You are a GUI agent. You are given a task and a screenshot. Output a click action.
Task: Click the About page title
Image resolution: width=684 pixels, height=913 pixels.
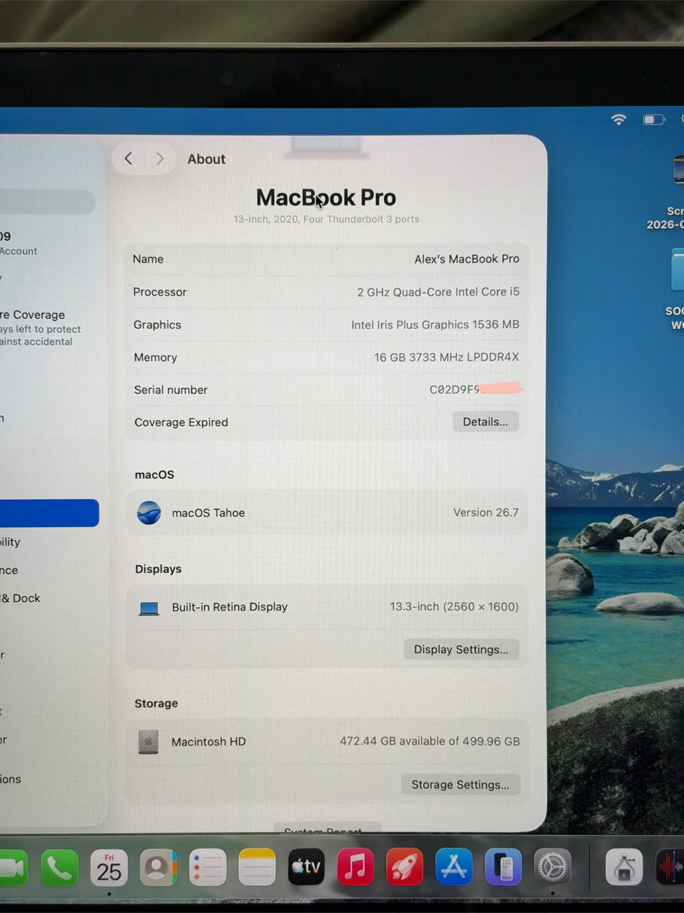click(207, 159)
